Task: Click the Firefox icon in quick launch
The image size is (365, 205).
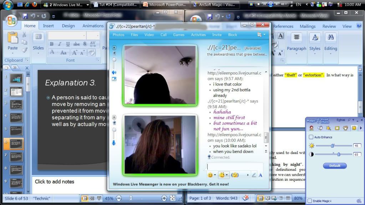Action: (35, 4)
